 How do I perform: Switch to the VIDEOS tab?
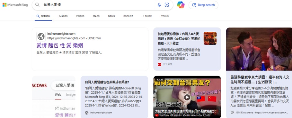click(x=80, y=16)
